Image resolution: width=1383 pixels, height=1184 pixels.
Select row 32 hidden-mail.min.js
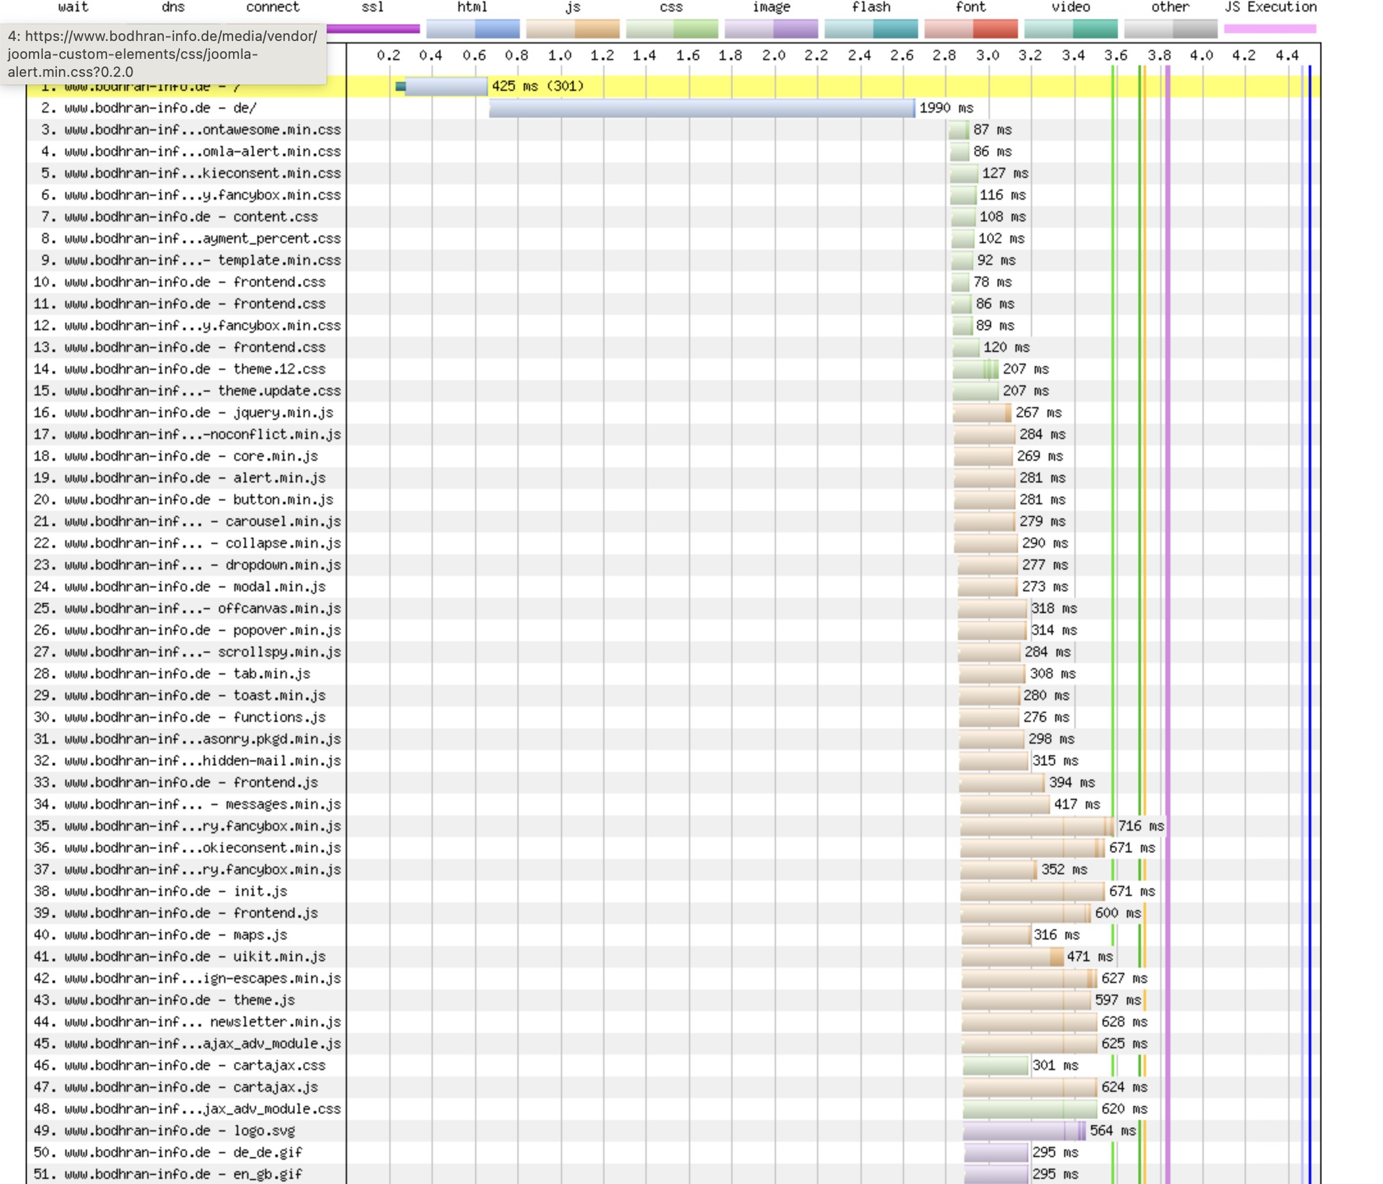pyautogui.click(x=187, y=760)
